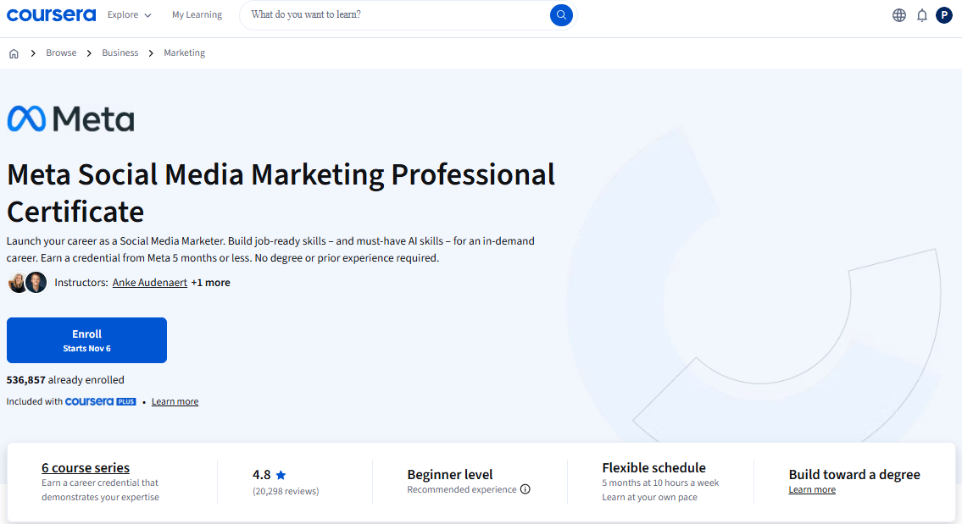Click the Meta logo
This screenshot has width=962, height=524.
(x=70, y=119)
